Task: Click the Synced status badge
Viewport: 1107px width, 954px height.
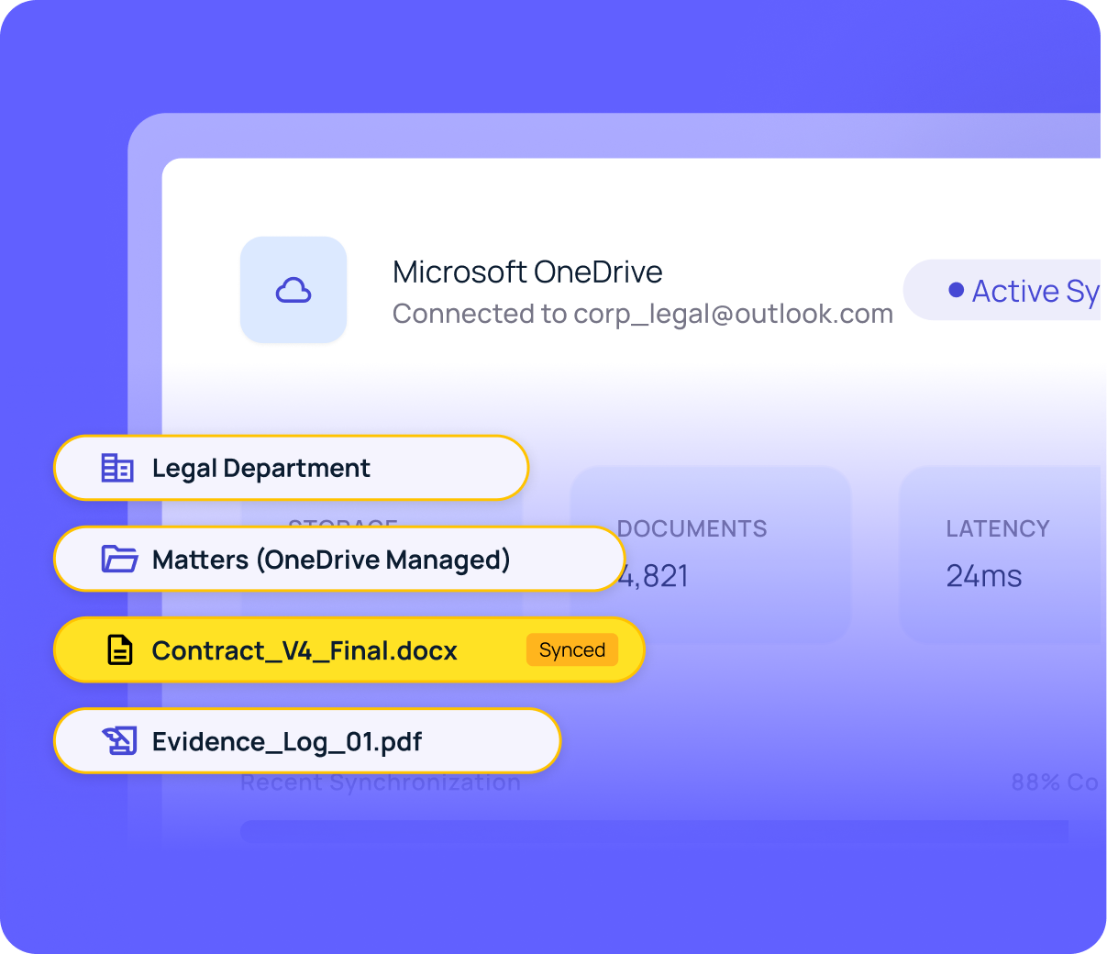Action: (572, 649)
